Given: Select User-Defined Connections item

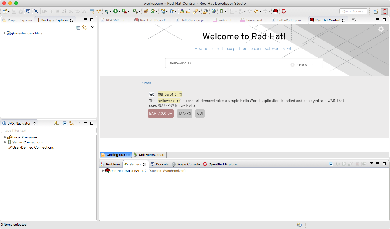Looking at the screenshot, I should point(33,147).
